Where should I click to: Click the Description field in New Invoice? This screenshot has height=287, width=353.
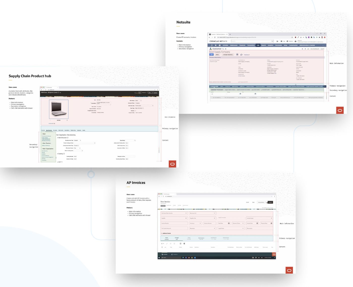pyautogui.click(x=259, y=228)
